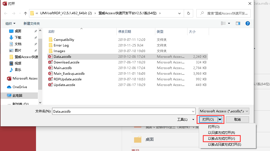Select Main_Backup.accdb file
This screenshot has width=270, height=151.
coord(127,74)
